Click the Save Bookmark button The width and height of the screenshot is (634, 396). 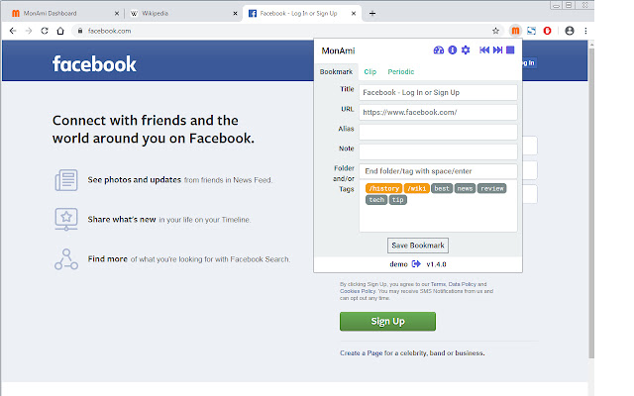418,246
